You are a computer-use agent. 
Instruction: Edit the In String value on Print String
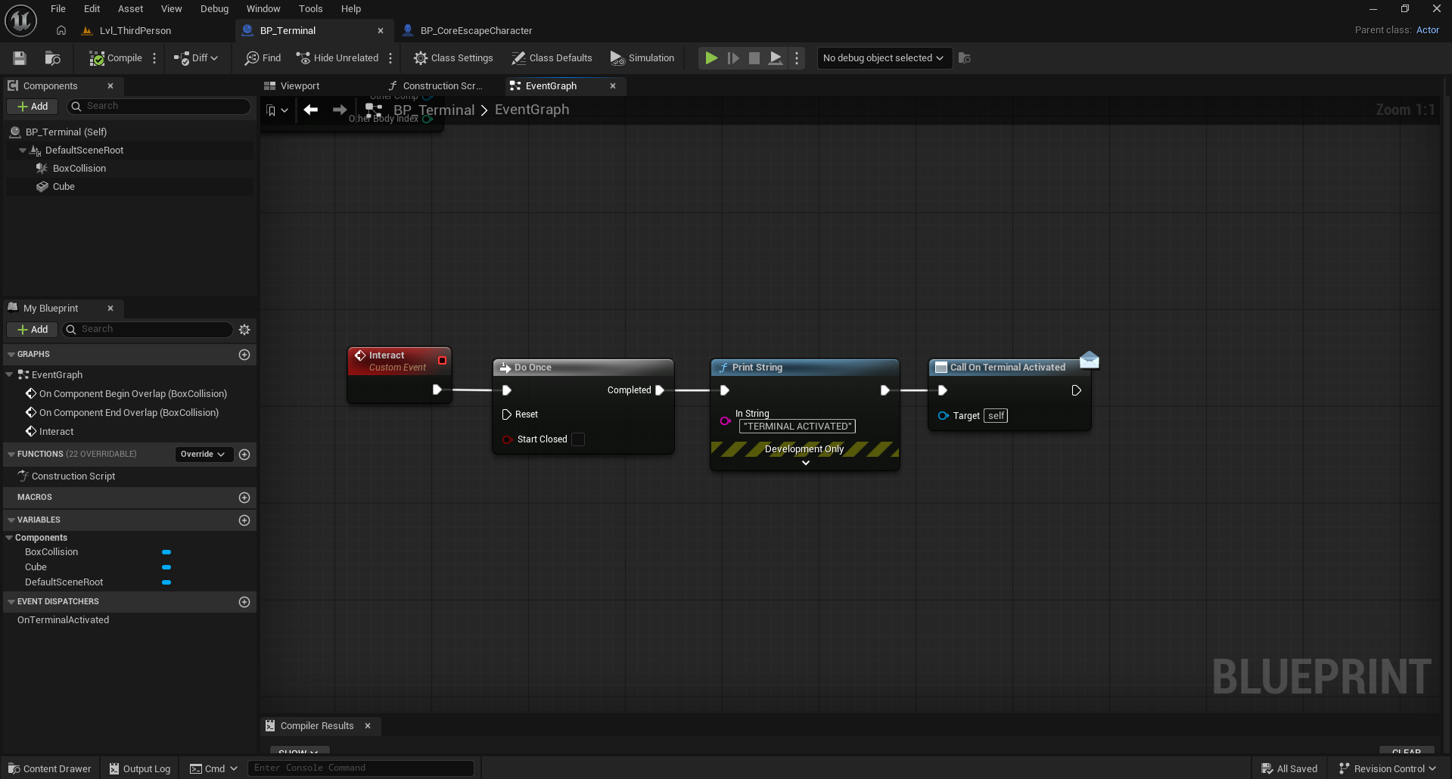pyautogui.click(x=798, y=427)
